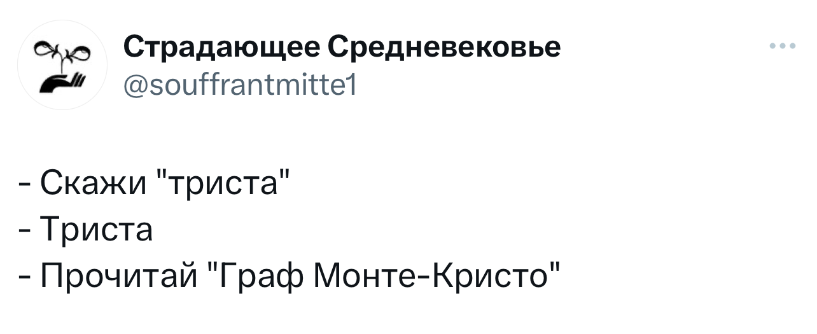Click the Страдающее Средневековье profile avatar
Screen dimensions: 817x334
point(62,65)
